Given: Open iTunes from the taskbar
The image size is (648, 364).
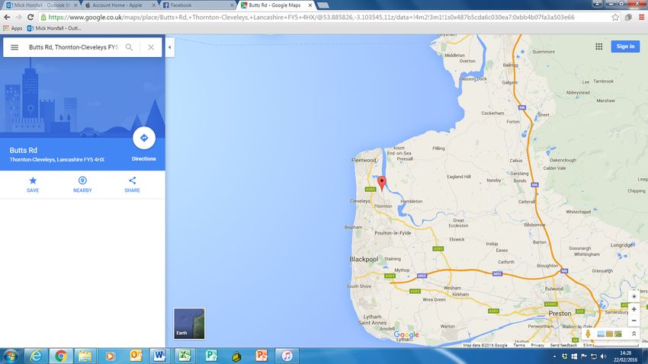Looking at the screenshot, I should pos(287,356).
